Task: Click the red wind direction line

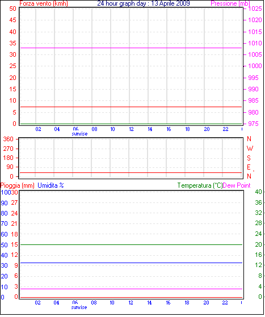Action: 131,172
